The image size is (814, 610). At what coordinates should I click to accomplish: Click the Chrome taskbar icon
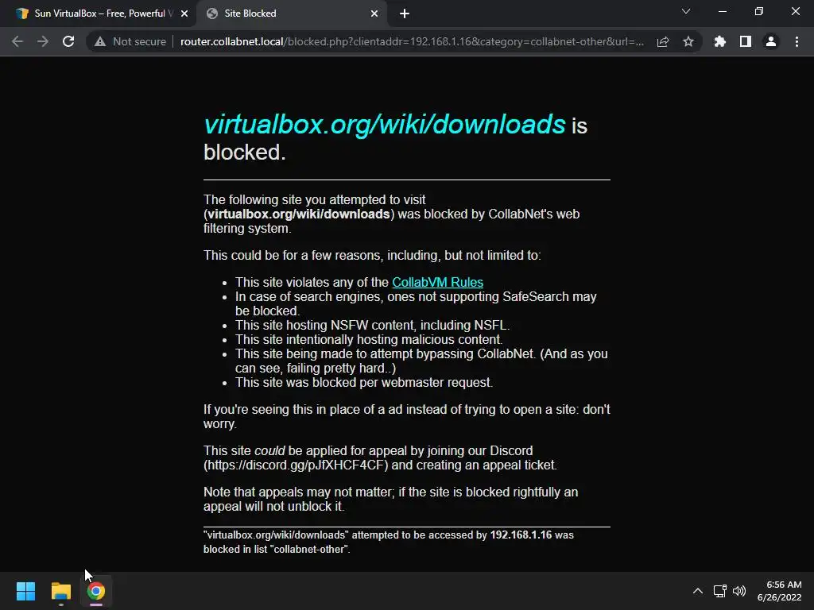(x=96, y=591)
